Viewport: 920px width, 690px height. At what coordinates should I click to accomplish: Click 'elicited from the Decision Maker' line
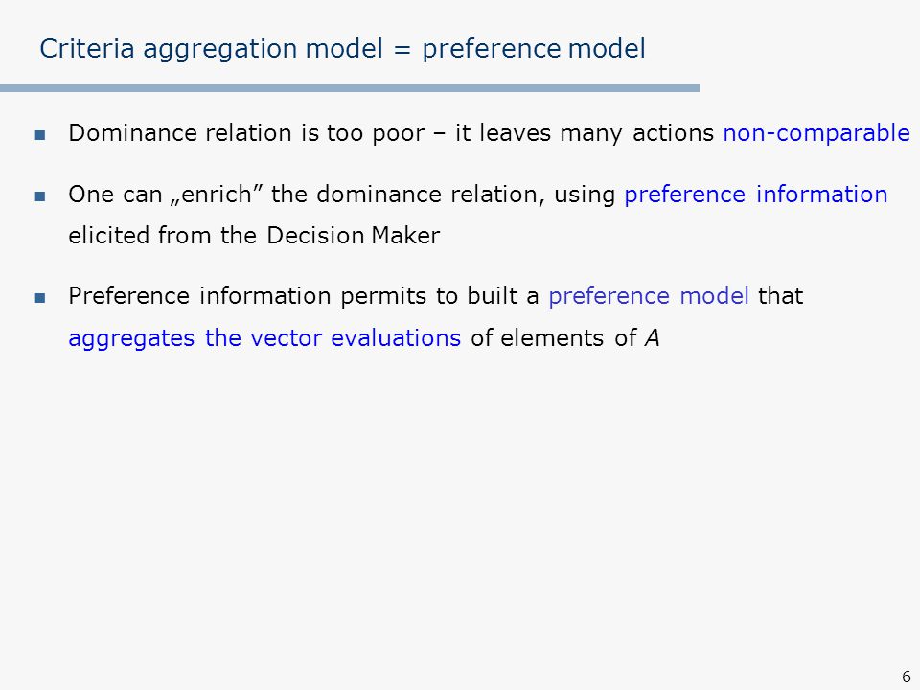(x=254, y=236)
